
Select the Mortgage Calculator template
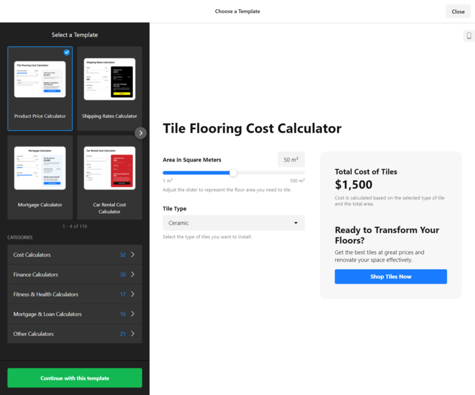click(x=40, y=177)
